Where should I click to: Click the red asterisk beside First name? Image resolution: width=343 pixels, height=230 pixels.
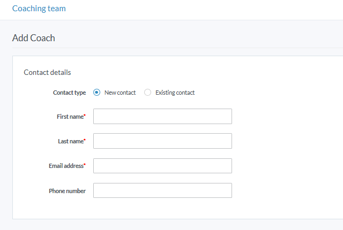(x=85, y=116)
